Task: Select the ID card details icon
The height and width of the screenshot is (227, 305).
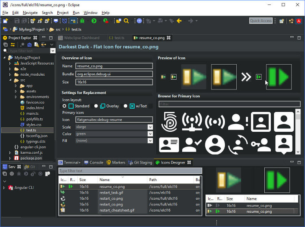Action: point(169,145)
